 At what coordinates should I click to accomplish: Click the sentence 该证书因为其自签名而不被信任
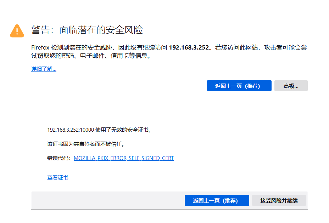(x=87, y=144)
